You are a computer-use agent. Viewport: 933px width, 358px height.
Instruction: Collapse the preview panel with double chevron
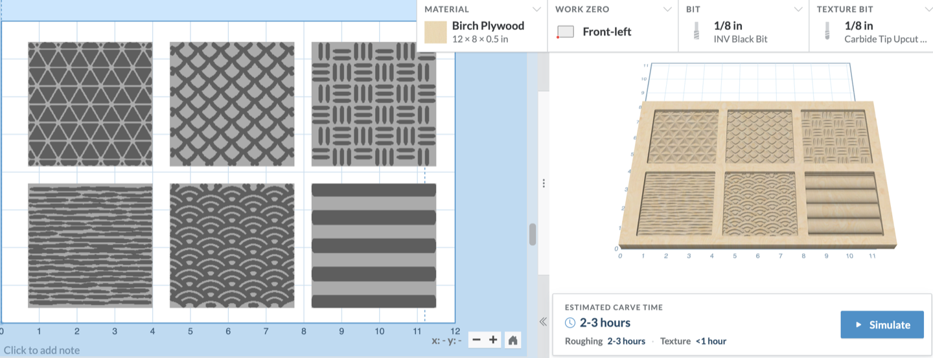tap(543, 322)
